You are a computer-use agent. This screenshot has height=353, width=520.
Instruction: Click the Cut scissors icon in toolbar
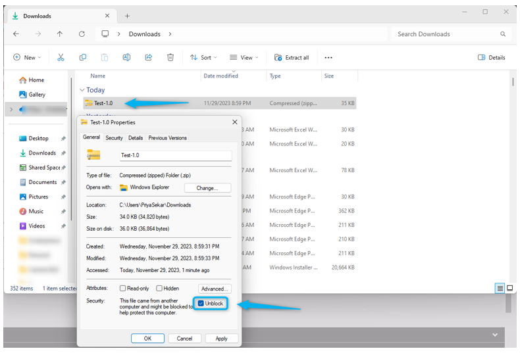coord(61,58)
